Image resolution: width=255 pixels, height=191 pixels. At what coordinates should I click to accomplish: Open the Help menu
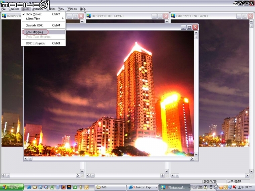(x=82, y=9)
